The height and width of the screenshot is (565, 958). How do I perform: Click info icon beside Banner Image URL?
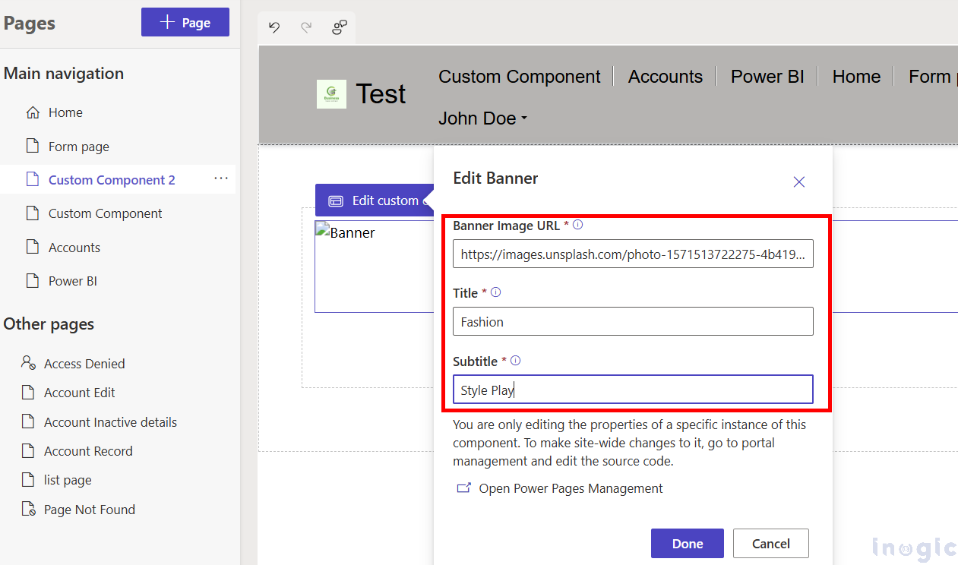[578, 226]
